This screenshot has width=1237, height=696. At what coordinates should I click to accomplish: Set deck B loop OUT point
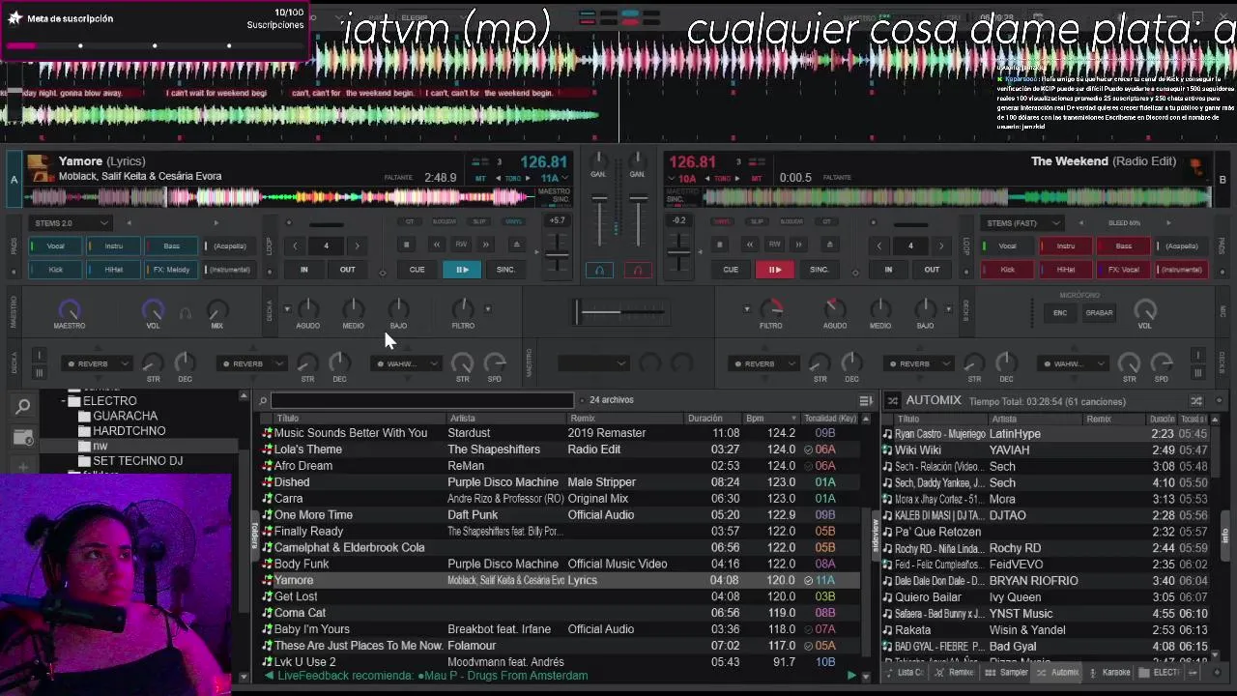932,270
